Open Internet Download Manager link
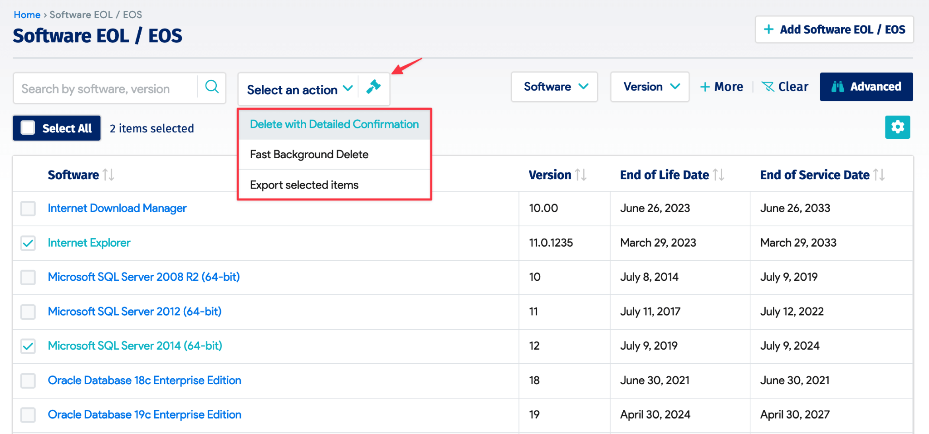Image resolution: width=929 pixels, height=434 pixels. (x=117, y=208)
